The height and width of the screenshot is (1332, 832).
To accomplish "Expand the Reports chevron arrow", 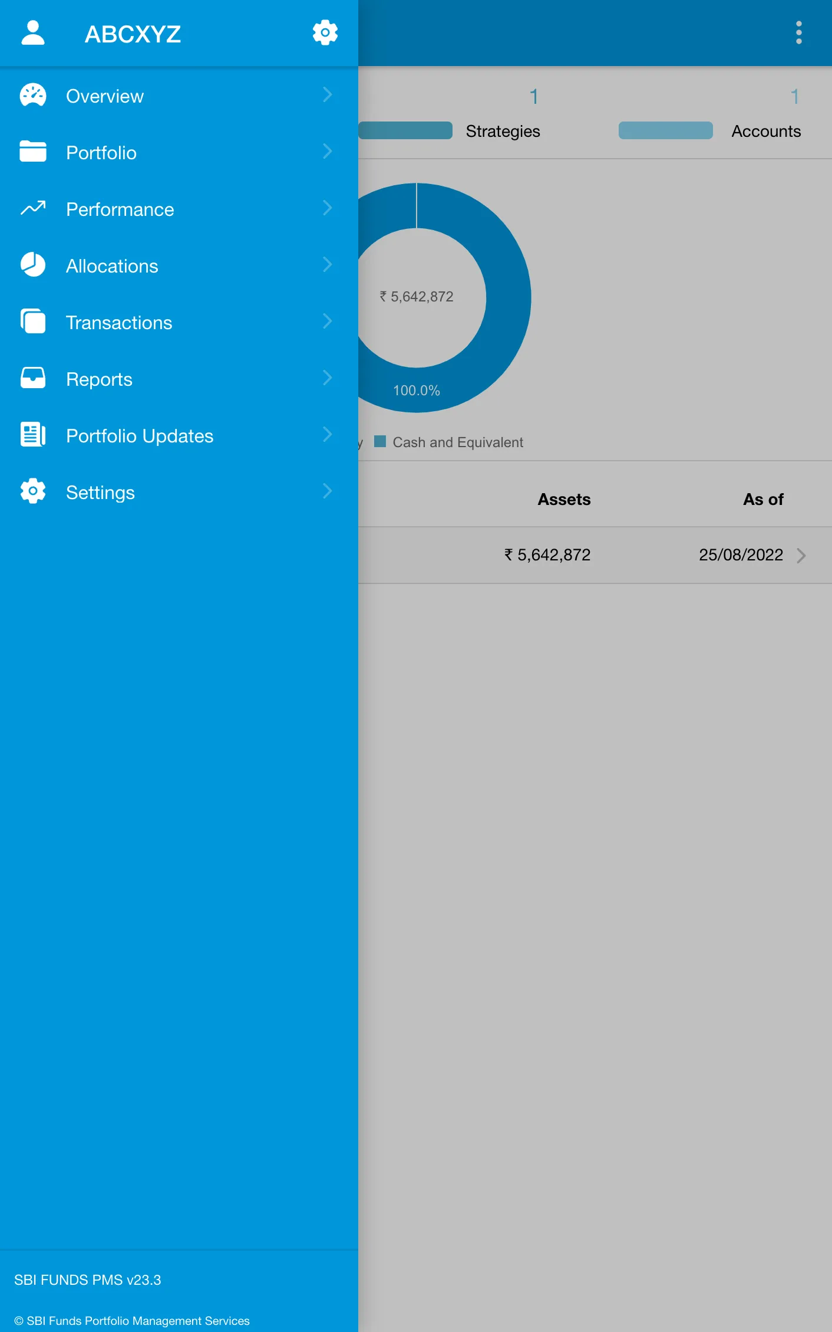I will pos(328,378).
